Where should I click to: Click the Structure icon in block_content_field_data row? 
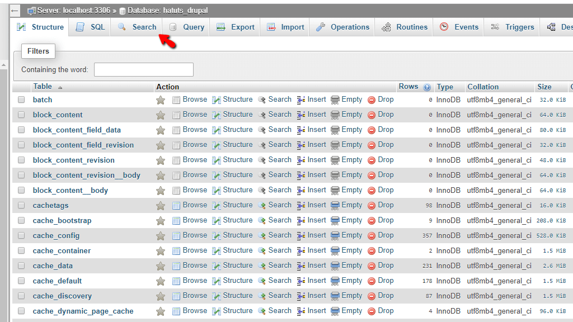click(x=217, y=130)
